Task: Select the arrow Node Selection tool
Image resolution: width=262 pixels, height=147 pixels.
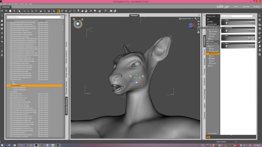Action: pos(53,11)
